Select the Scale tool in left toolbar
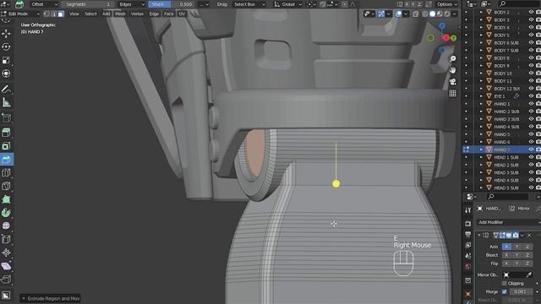The image size is (541, 304). 6,60
